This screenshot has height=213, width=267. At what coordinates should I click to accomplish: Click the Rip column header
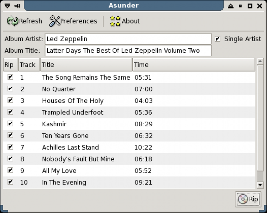click(x=10, y=65)
